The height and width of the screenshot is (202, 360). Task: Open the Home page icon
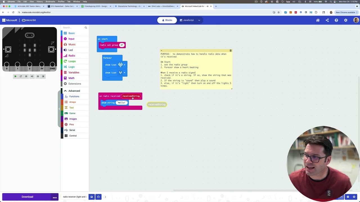(x=318, y=20)
